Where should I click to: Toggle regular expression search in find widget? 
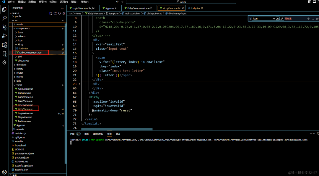coord(282,19)
